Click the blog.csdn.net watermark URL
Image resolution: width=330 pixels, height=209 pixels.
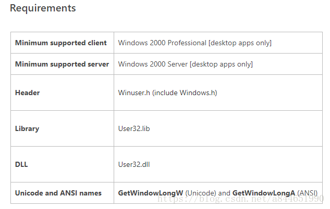coord(240,199)
